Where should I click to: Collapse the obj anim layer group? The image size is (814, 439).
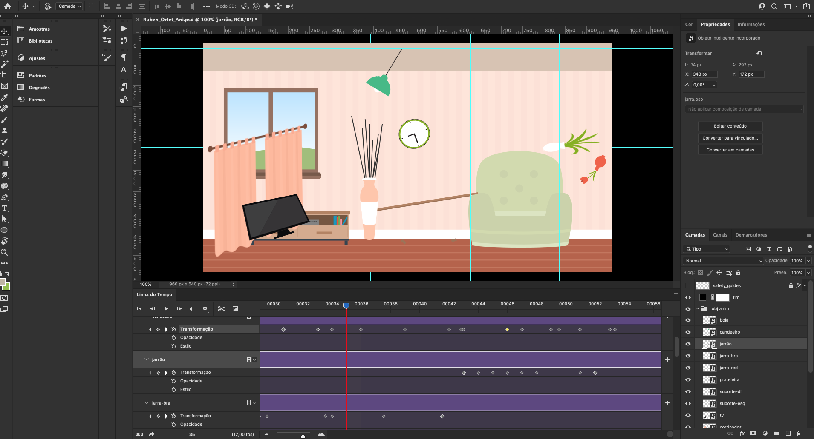pyautogui.click(x=698, y=309)
